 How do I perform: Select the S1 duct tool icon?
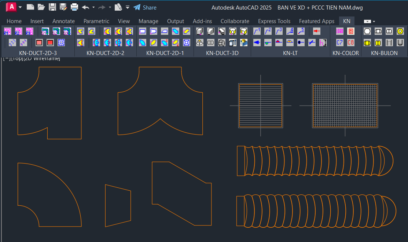tap(45, 32)
